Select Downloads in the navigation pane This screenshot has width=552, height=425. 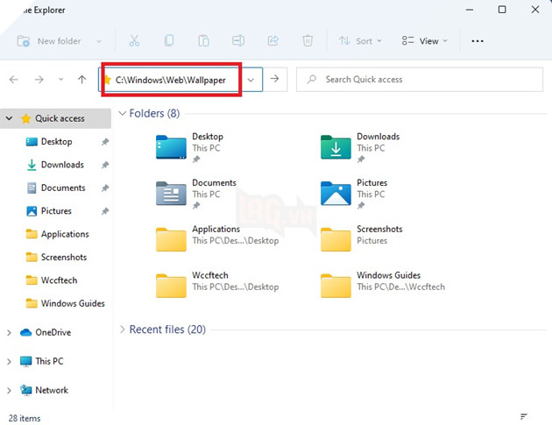62,165
